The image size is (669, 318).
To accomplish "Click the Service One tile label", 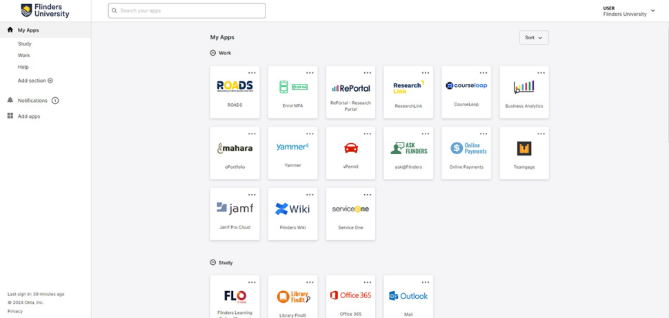I will coord(351,228).
